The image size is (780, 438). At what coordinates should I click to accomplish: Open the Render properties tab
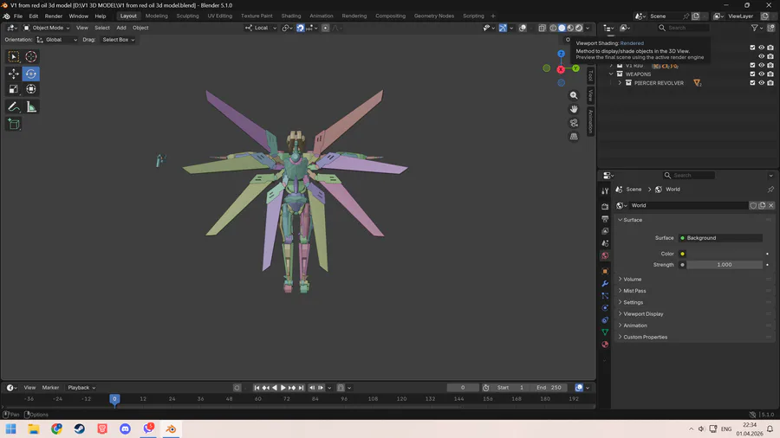[x=605, y=206]
